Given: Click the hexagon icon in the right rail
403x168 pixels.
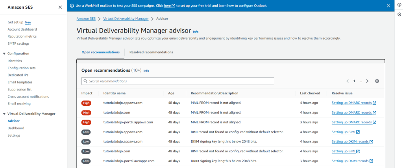Looking at the screenshot, I should pyautogui.click(x=399, y=14).
